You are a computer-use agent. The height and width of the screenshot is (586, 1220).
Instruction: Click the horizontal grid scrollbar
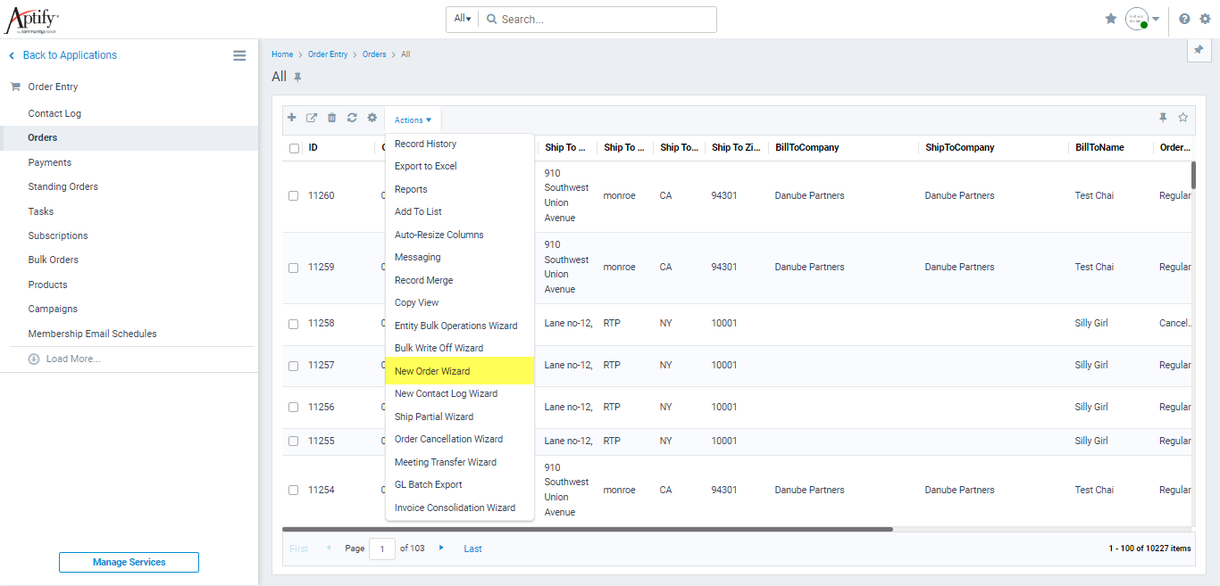click(x=588, y=529)
